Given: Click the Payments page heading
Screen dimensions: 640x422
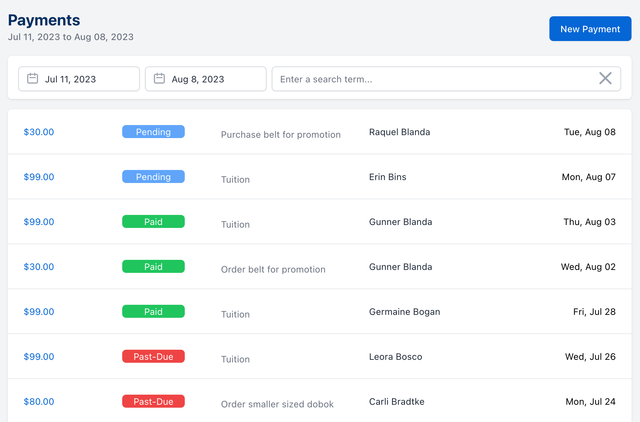Looking at the screenshot, I should coord(44,20).
